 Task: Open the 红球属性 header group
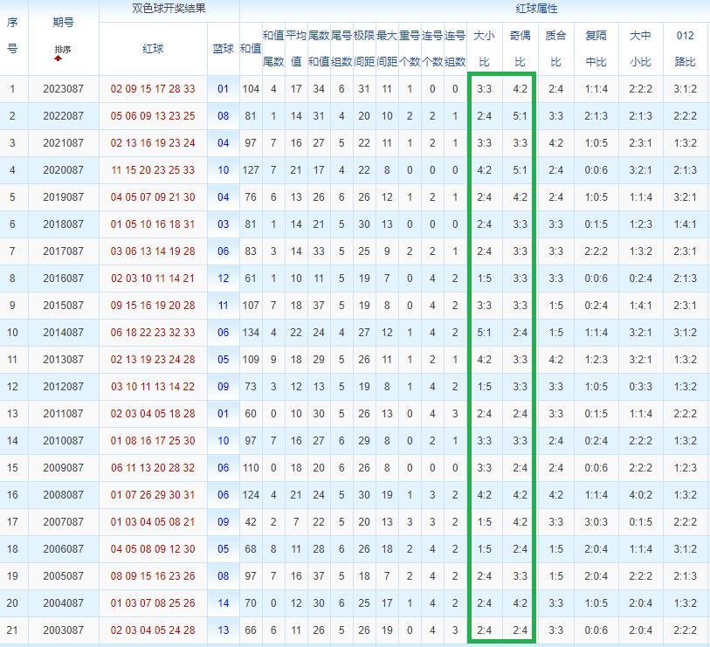coord(536,9)
